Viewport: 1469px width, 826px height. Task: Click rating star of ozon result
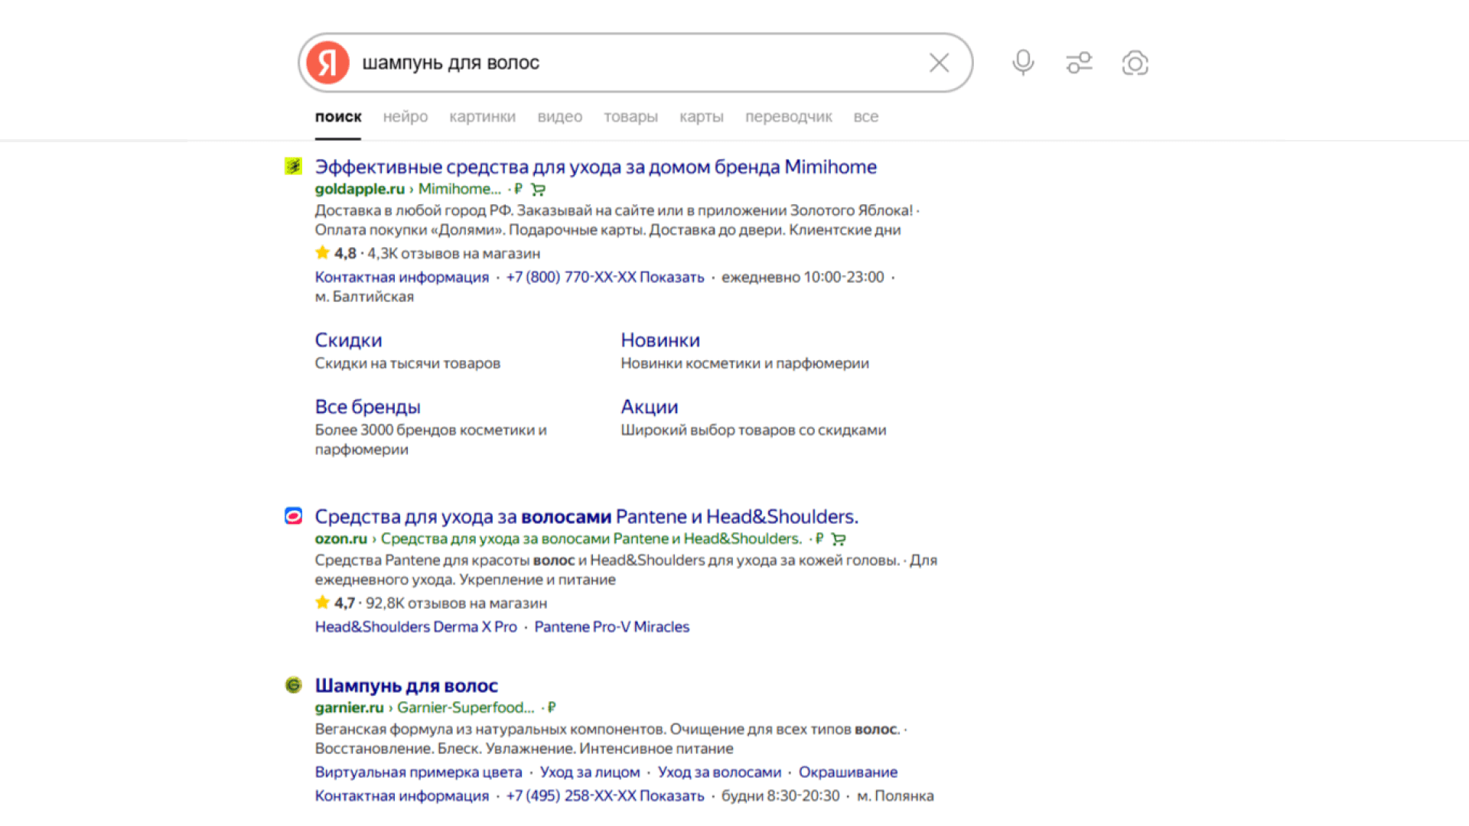click(322, 602)
